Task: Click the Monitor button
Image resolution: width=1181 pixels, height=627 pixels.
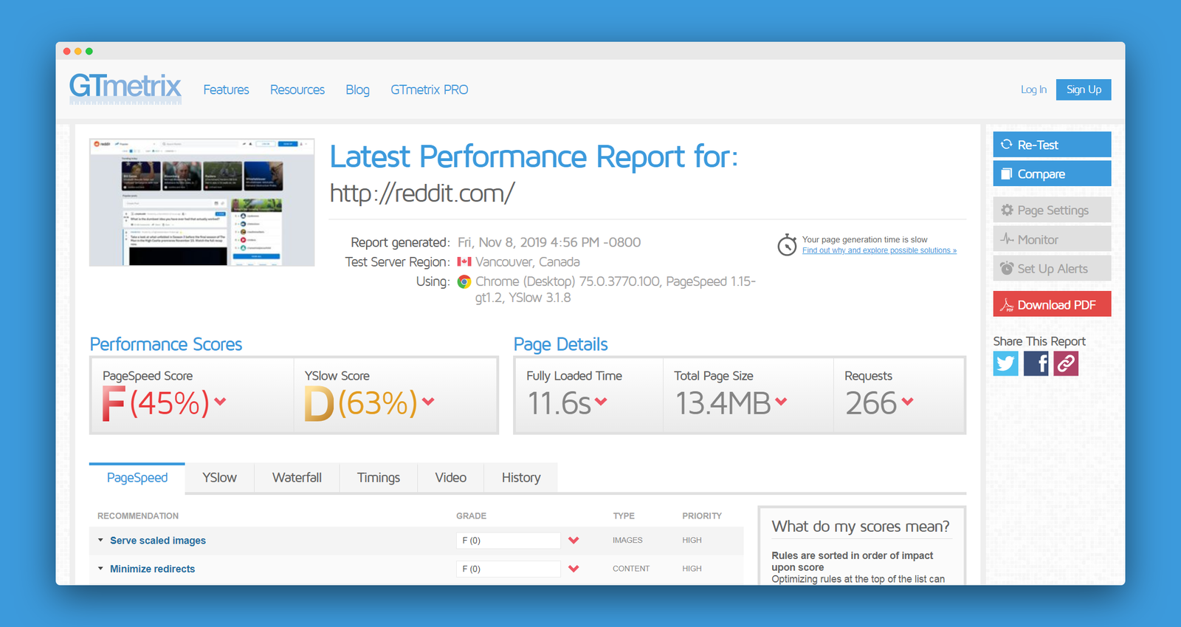Action: tap(1052, 239)
